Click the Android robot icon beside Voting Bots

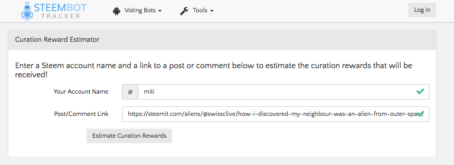pos(116,11)
